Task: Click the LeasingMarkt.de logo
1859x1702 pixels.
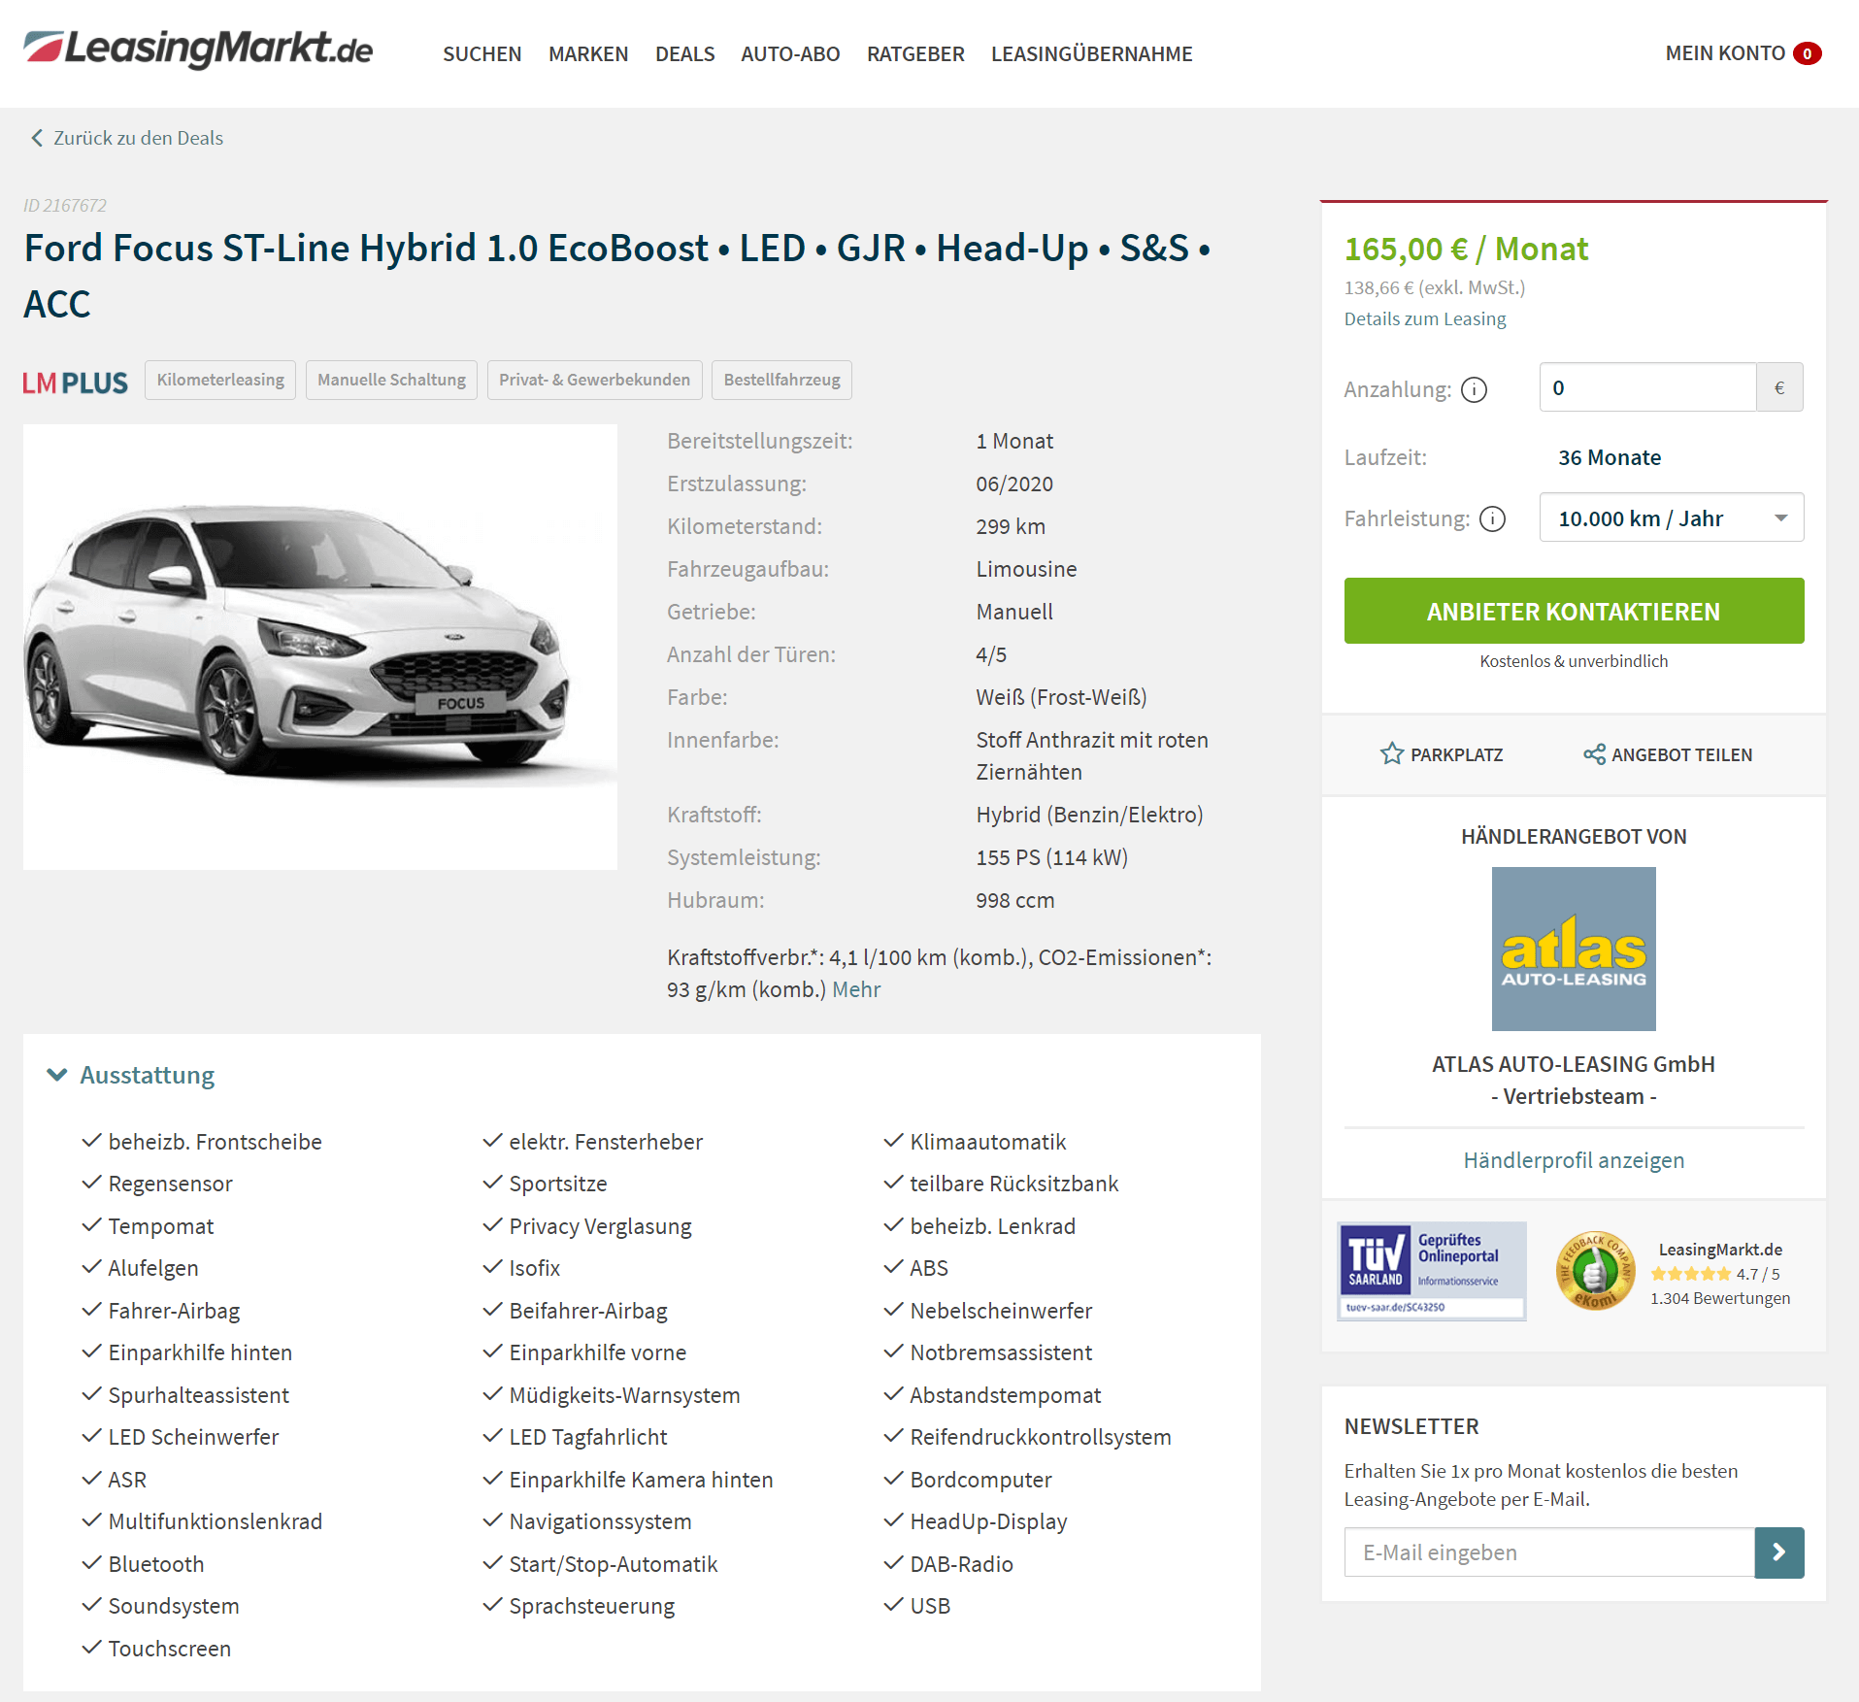Action: (198, 50)
